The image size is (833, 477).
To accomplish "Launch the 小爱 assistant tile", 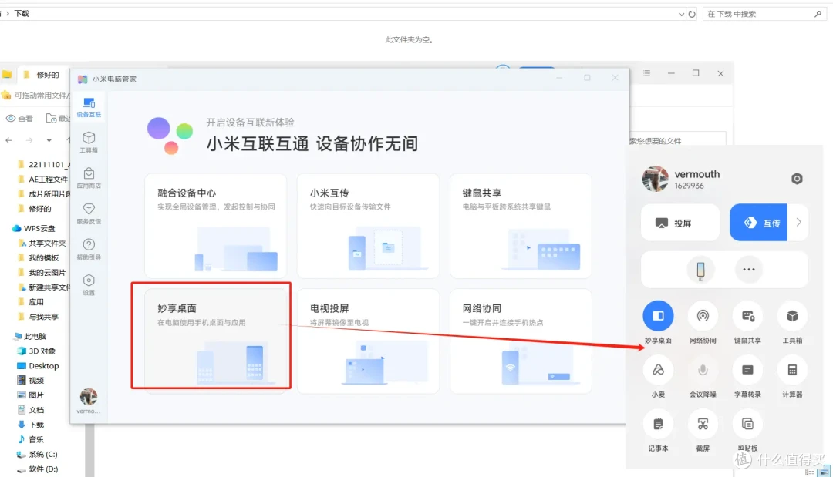I will point(658,371).
